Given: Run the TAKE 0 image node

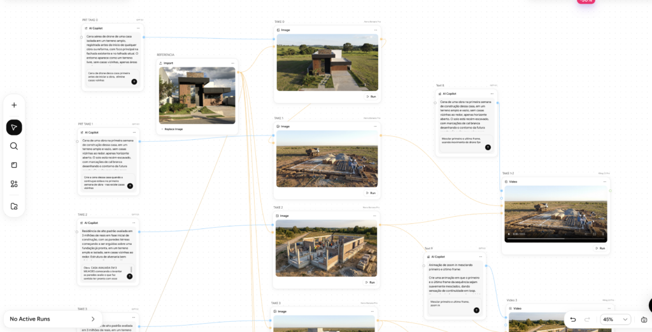Looking at the screenshot, I should (371, 97).
